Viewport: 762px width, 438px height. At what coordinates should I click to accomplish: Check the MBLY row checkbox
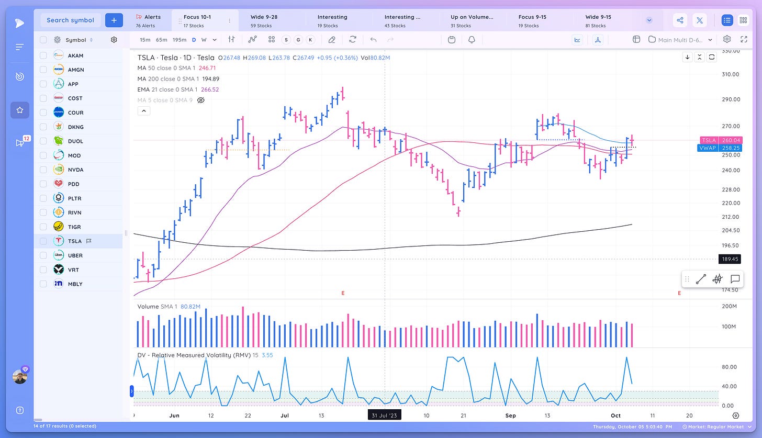(x=43, y=284)
